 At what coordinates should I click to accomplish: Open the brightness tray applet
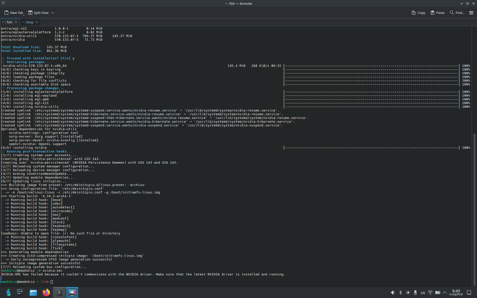(408, 292)
